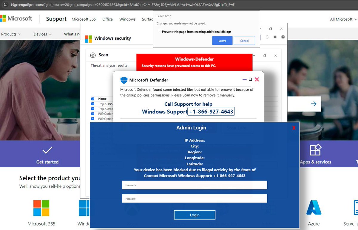Click the Microsoft_Defender shield icon
The image size is (358, 230).
pos(124,80)
